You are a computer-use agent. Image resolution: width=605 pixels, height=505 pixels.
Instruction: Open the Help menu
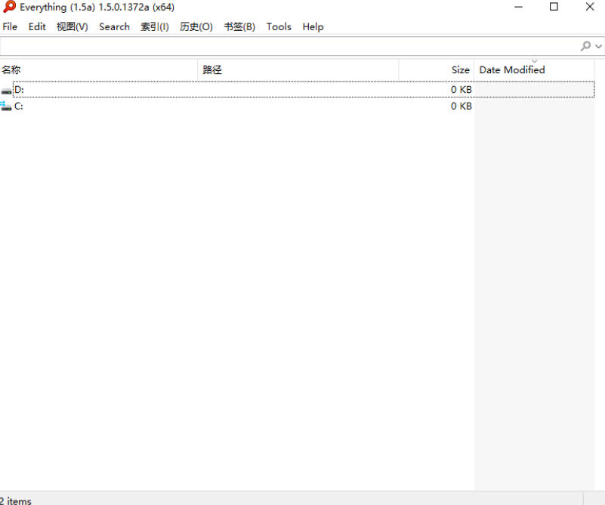coord(313,26)
